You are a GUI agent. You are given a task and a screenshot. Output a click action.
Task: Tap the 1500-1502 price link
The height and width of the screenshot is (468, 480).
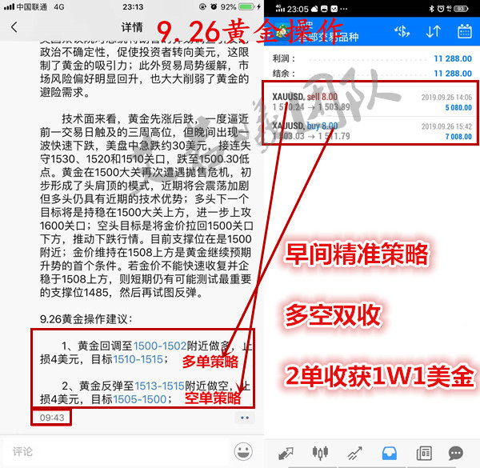pyautogui.click(x=160, y=346)
